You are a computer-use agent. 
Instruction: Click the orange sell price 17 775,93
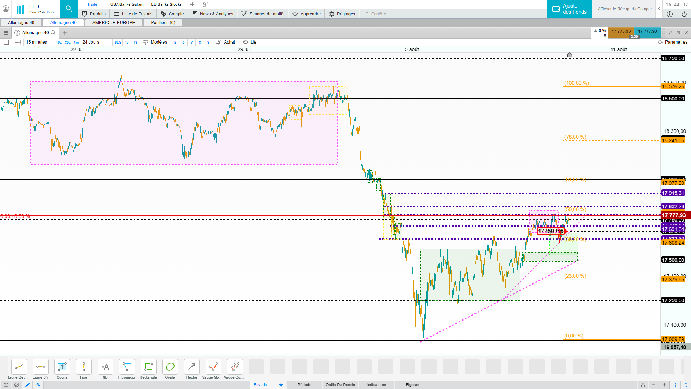[621, 31]
